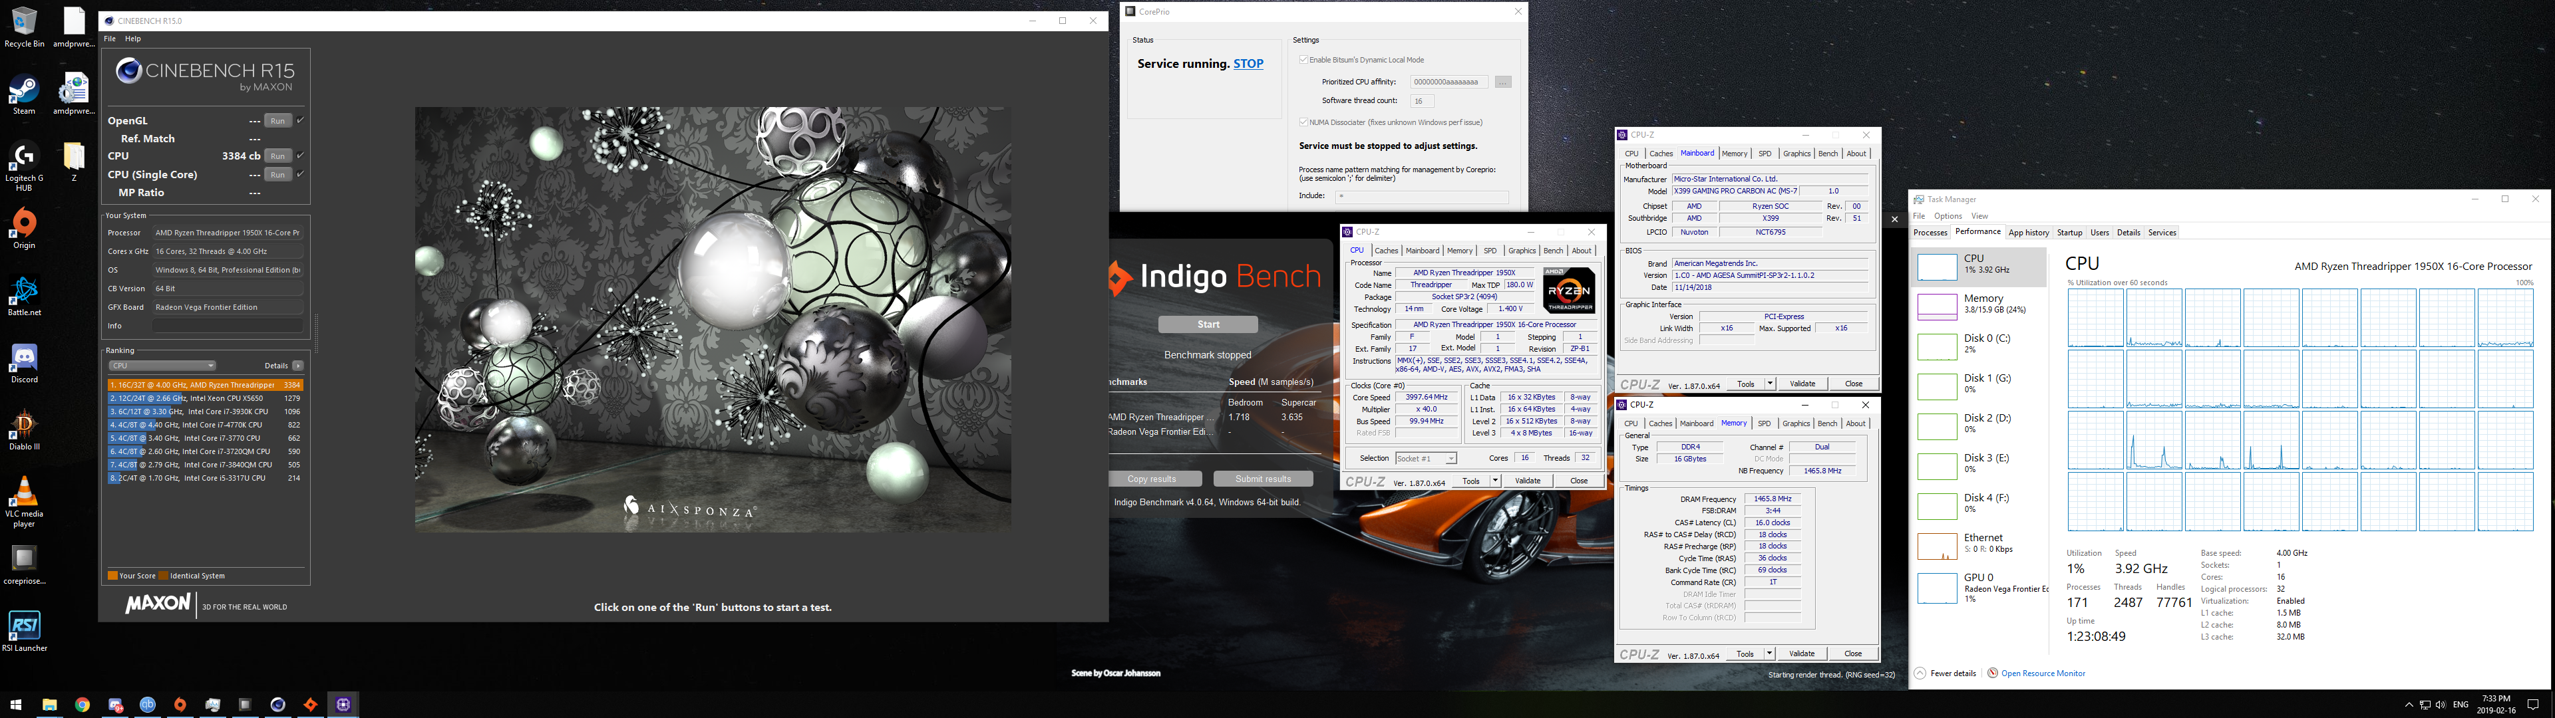Run the CPU (Single Core) test
Screen dimensions: 2555x718
point(277,175)
